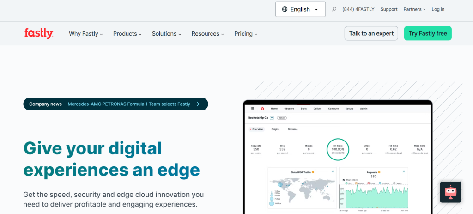Toggle the Synthetic legend series

pyautogui.click(x=383, y=183)
